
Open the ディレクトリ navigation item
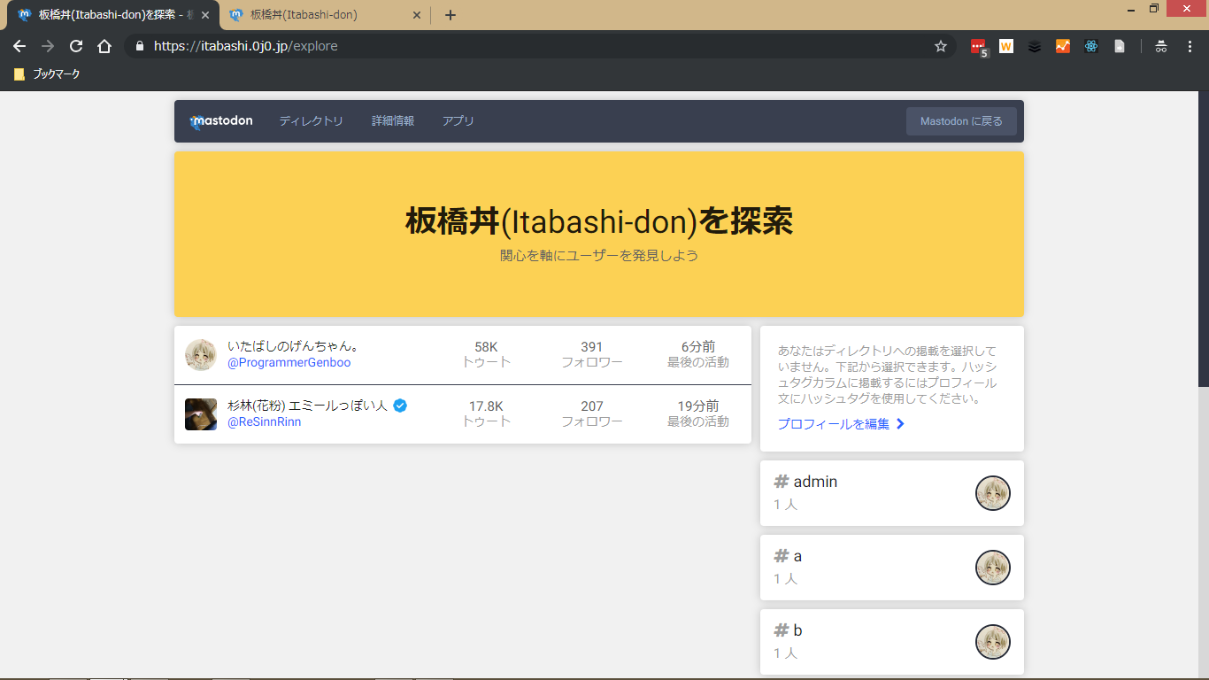[x=311, y=121]
